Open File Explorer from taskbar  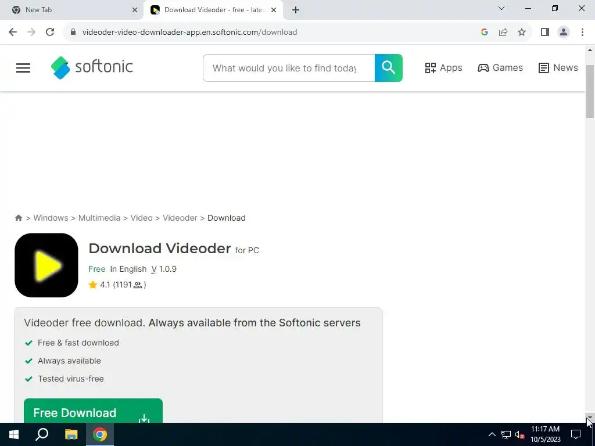[71, 434]
